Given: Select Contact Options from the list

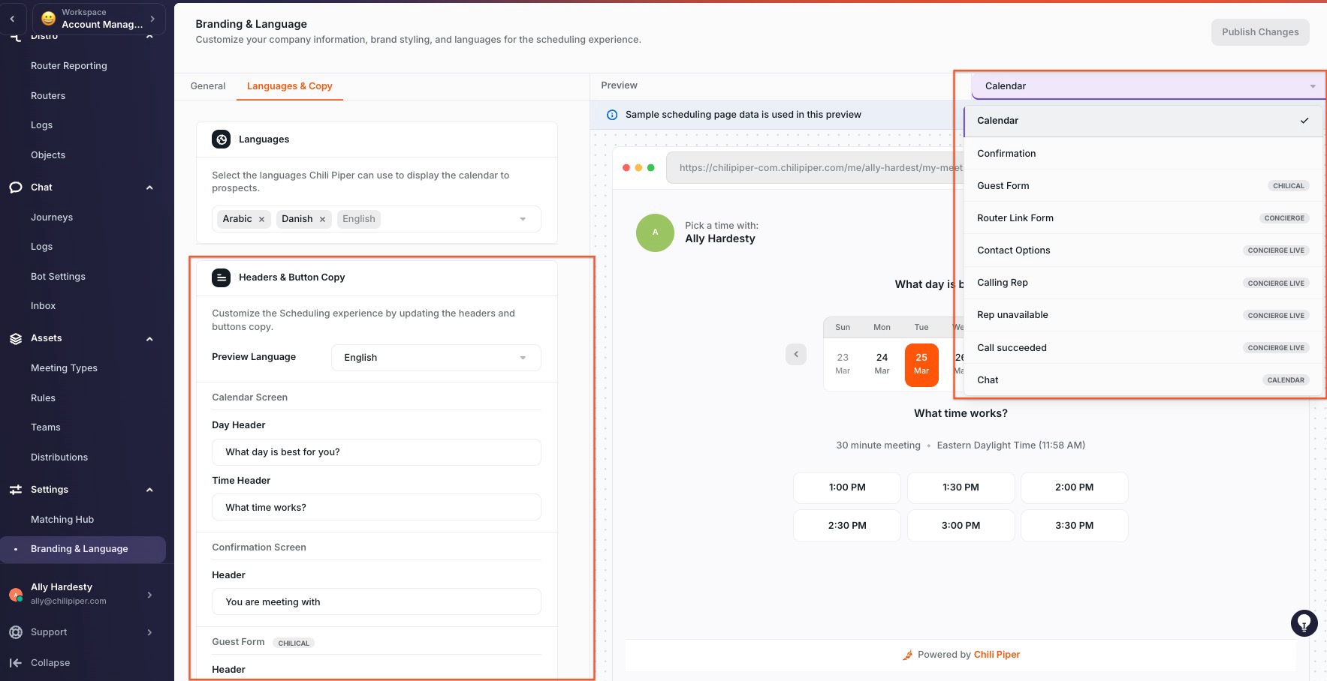Looking at the screenshot, I should (x=1143, y=250).
